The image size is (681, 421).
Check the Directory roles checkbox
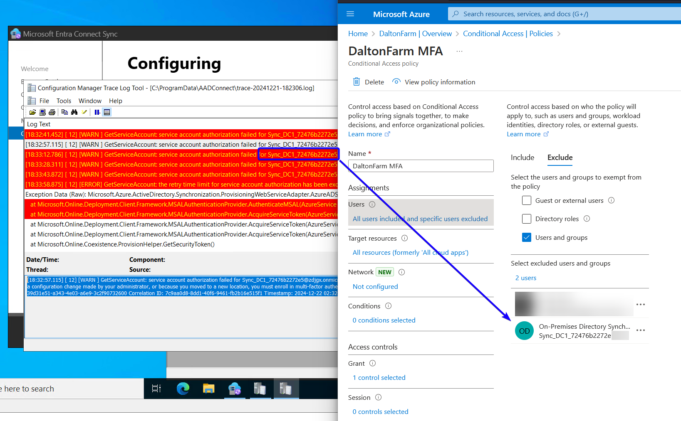(527, 219)
